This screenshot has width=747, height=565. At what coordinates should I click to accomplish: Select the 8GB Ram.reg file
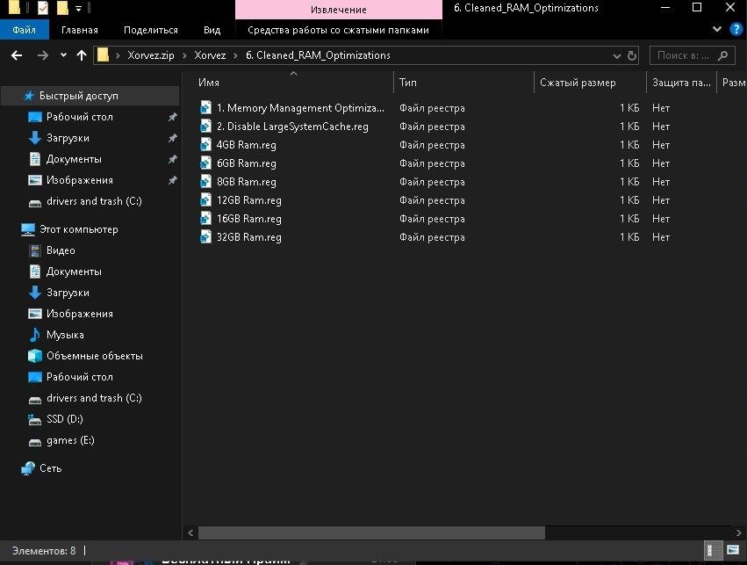tap(247, 182)
